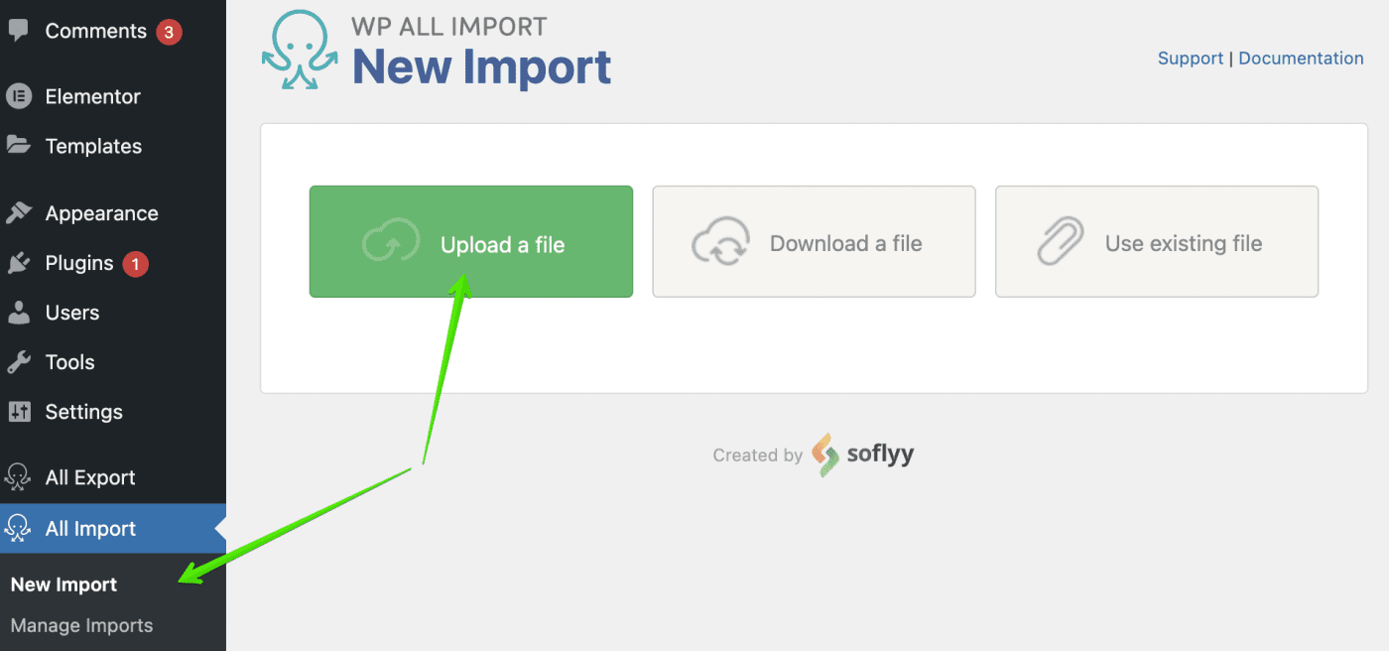The height and width of the screenshot is (651, 1389).
Task: Click the Tools wrench icon
Action: 18,362
